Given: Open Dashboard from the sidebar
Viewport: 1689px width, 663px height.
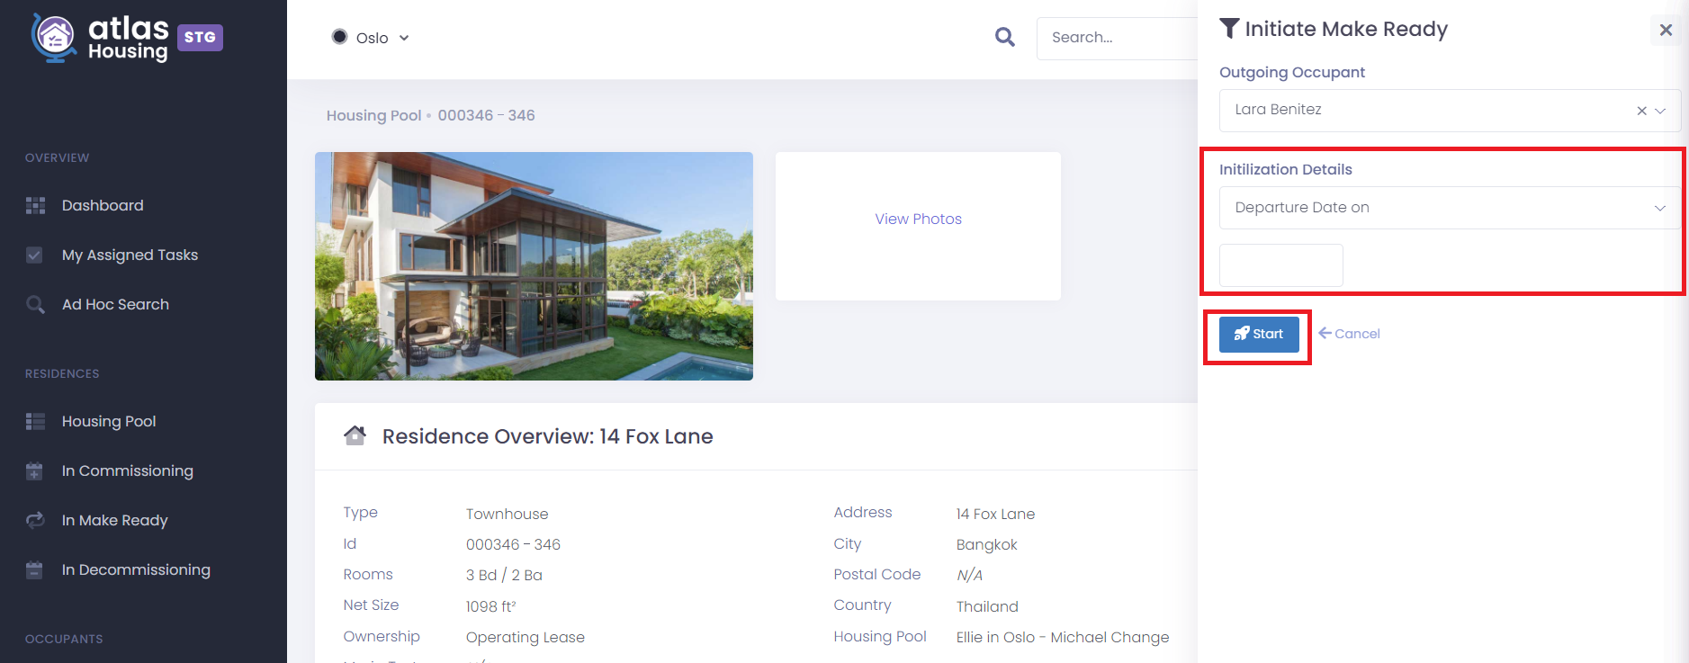Looking at the screenshot, I should (x=103, y=206).
